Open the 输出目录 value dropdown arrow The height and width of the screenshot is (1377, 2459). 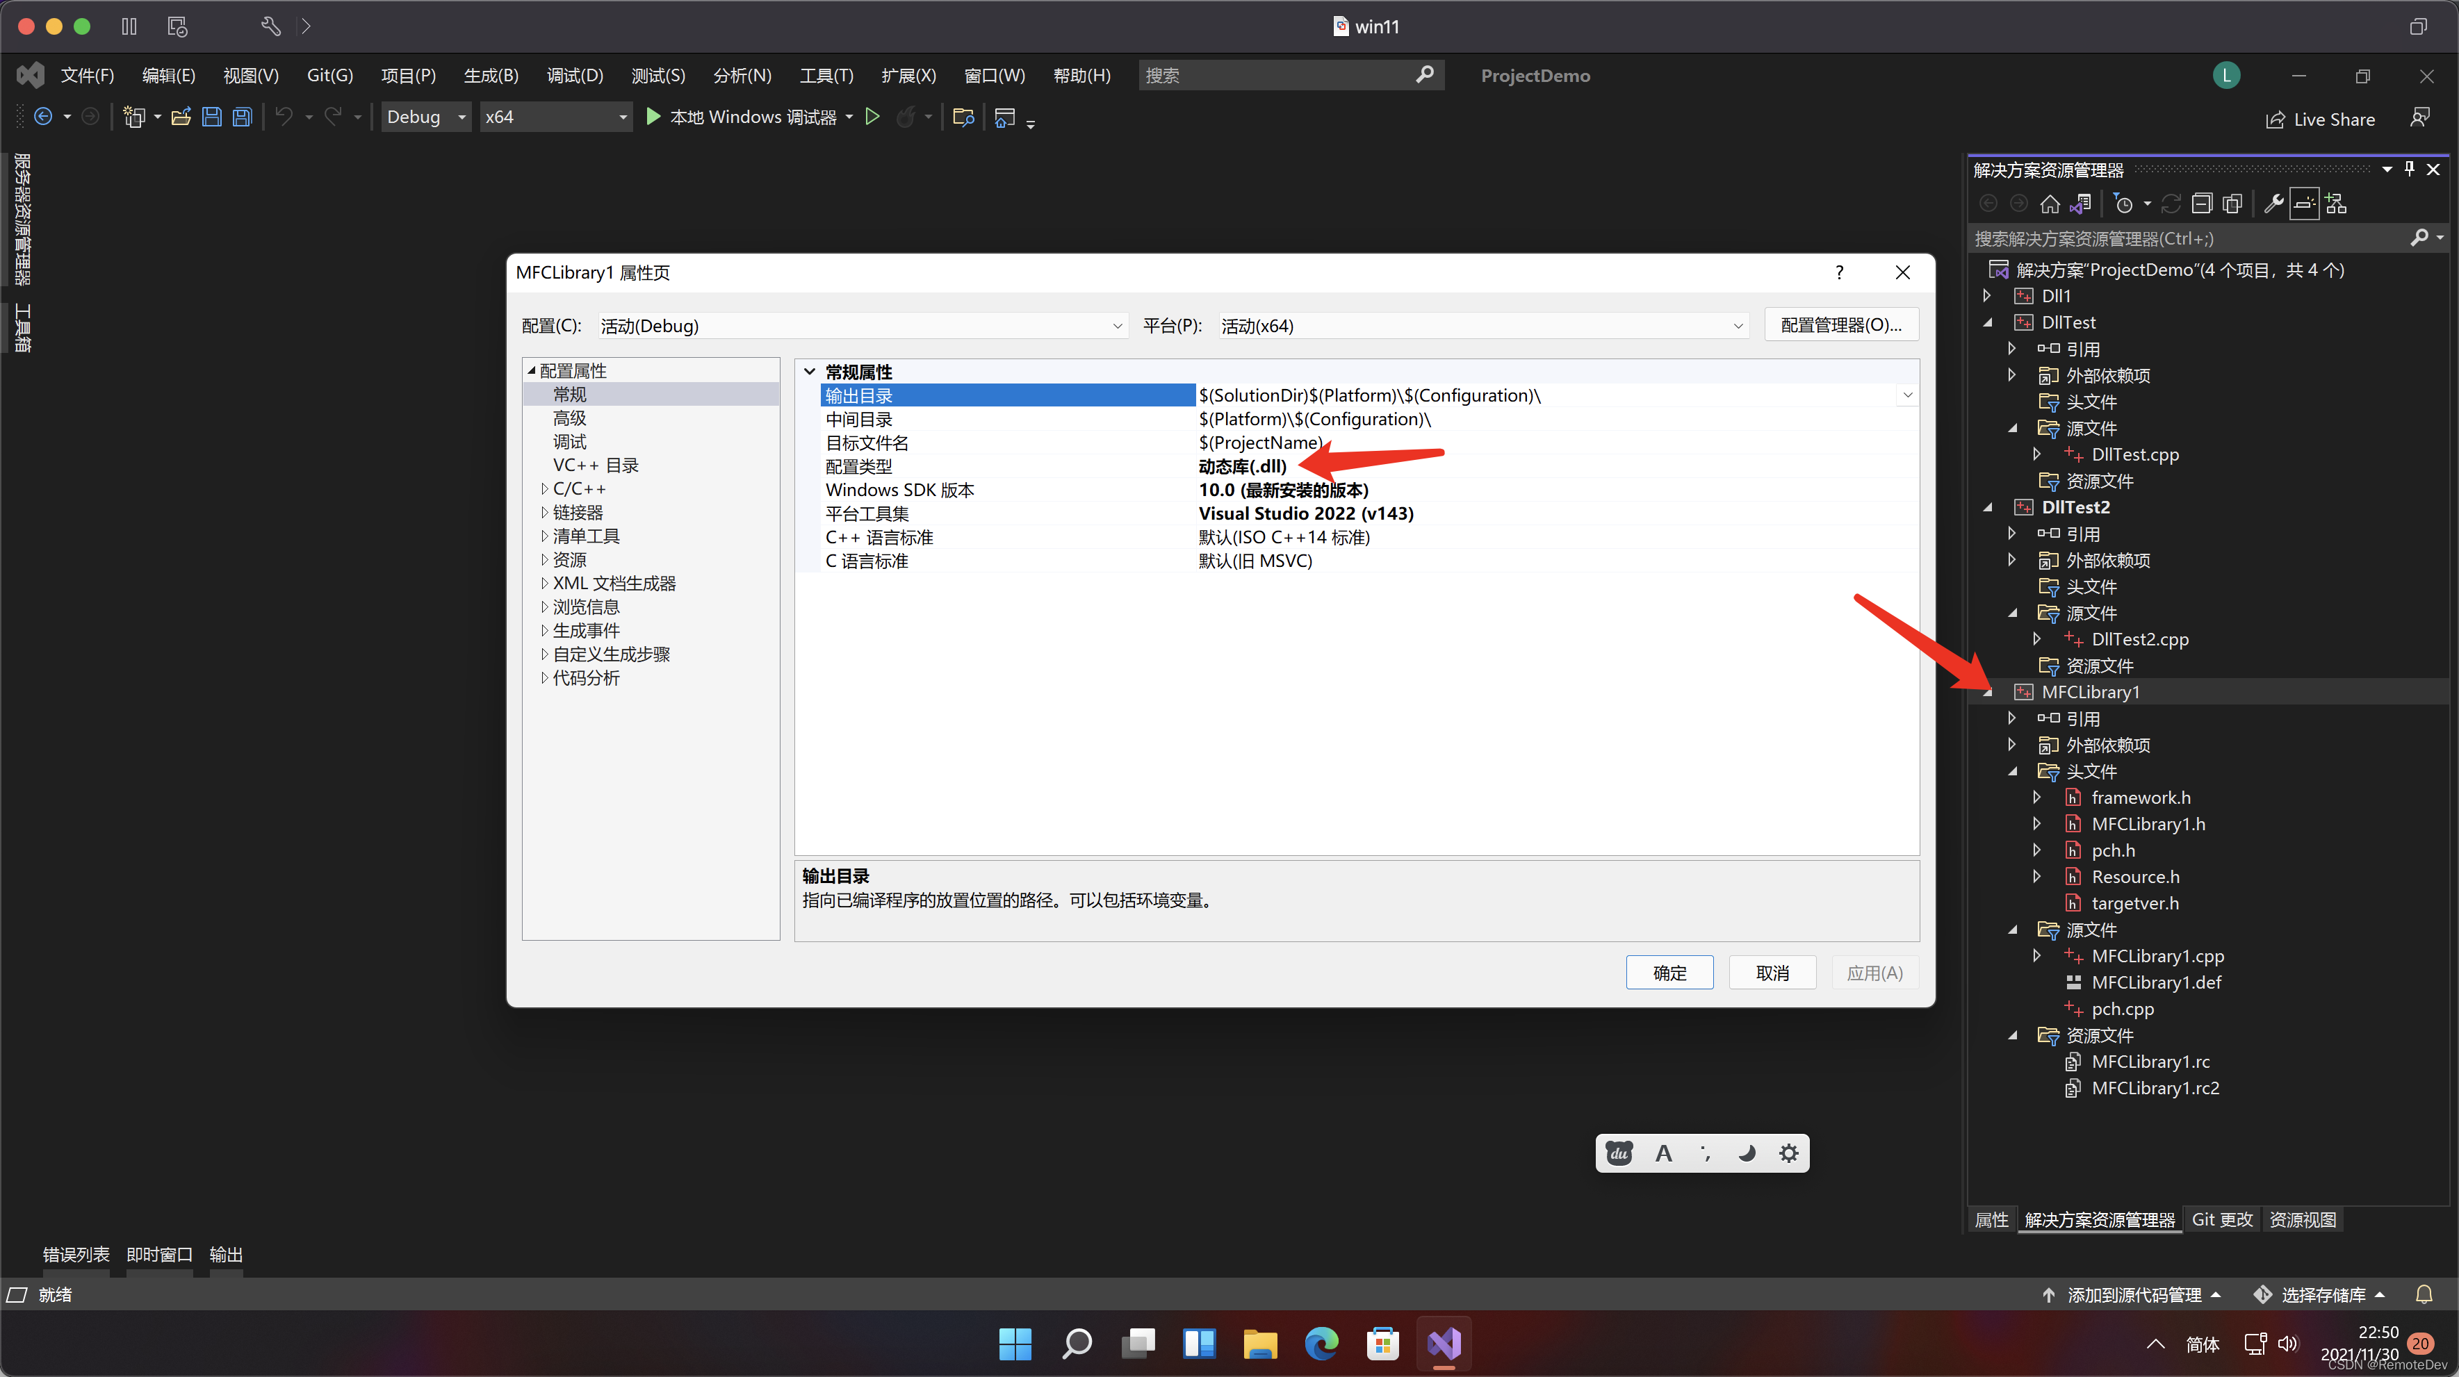1907,394
